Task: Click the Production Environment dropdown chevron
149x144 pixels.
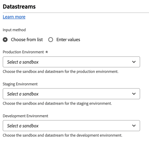Action: click(134, 62)
